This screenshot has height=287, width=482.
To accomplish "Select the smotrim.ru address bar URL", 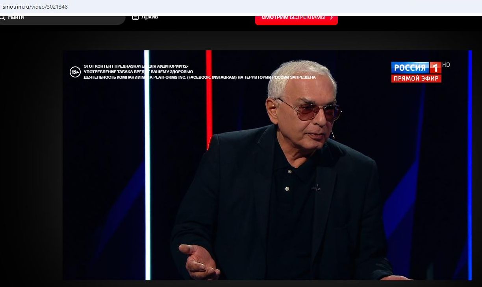I will pyautogui.click(x=35, y=7).
